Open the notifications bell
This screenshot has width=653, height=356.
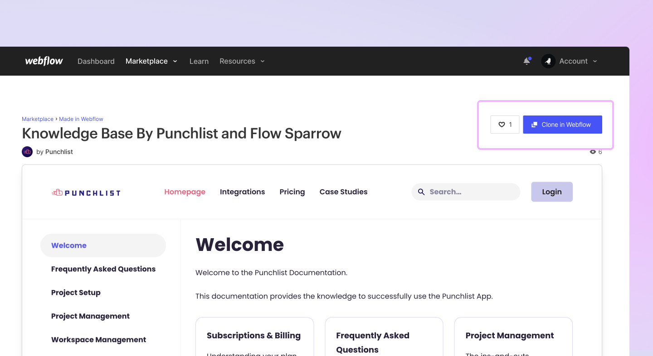526,61
